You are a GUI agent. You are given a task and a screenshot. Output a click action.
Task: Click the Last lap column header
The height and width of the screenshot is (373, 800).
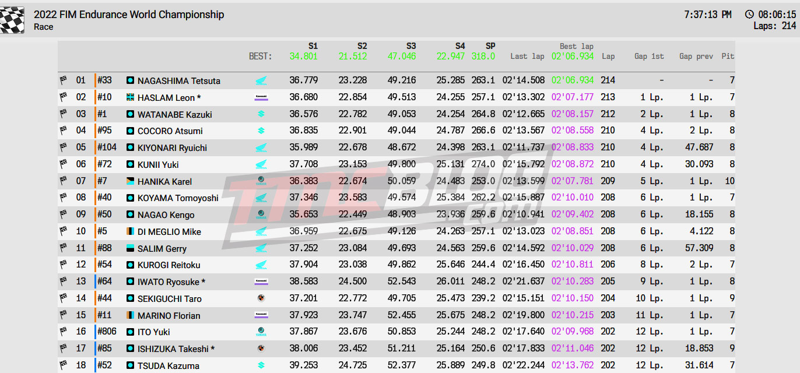(x=527, y=57)
